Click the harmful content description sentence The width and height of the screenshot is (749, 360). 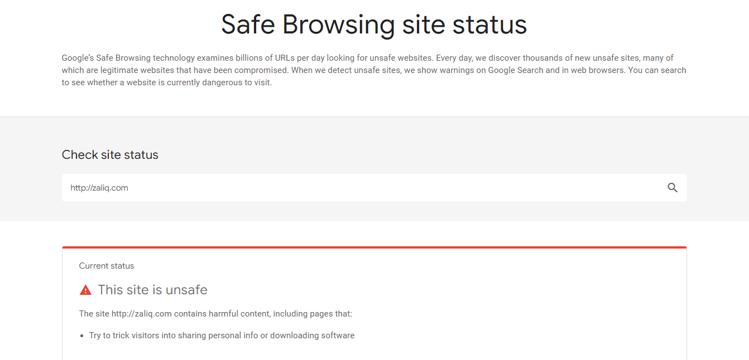coord(215,313)
